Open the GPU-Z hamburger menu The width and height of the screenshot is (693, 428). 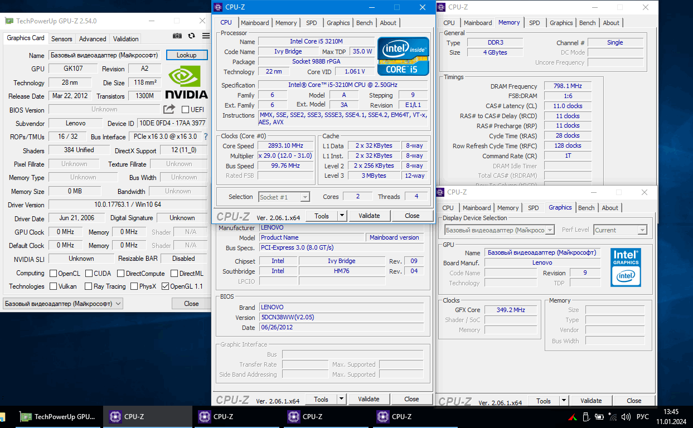[x=205, y=36]
